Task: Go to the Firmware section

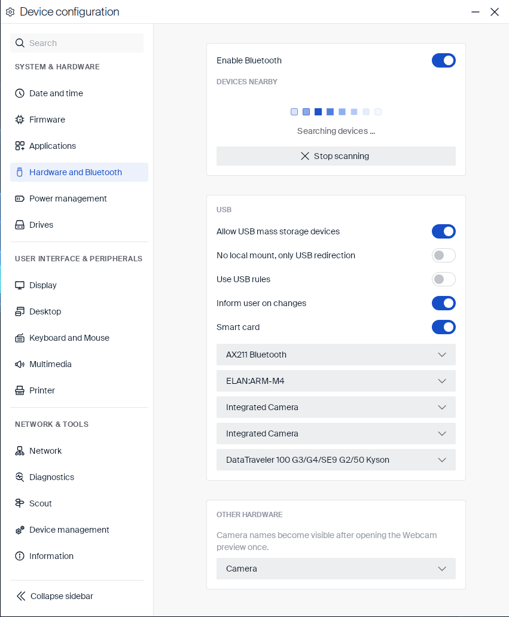Action: coord(79,120)
